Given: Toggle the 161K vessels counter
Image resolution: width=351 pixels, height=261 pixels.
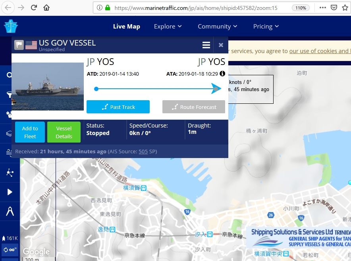Looking at the screenshot, I should tap(10, 238).
